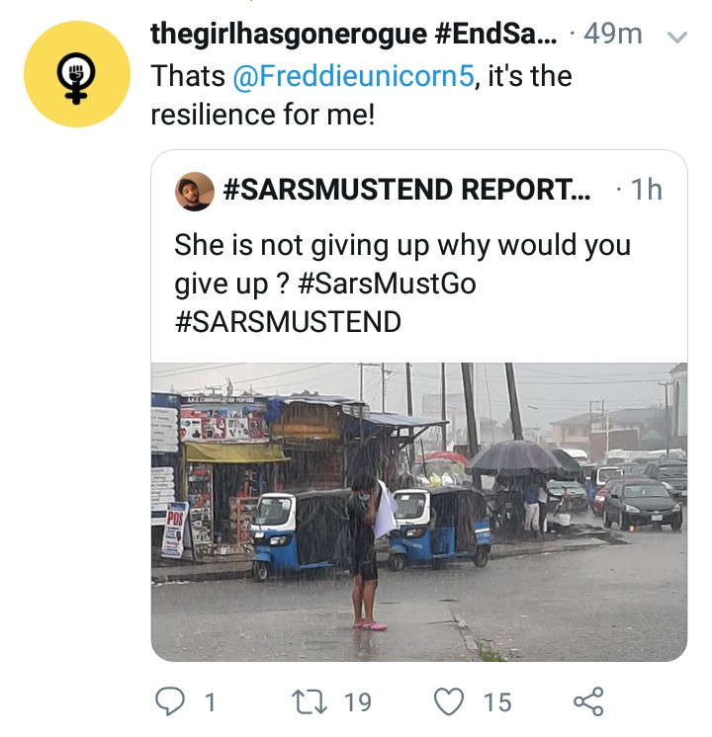This screenshot has height=737, width=712.
Task: Visit thegirlhasgonerogue profile via display name
Action: click(352, 35)
